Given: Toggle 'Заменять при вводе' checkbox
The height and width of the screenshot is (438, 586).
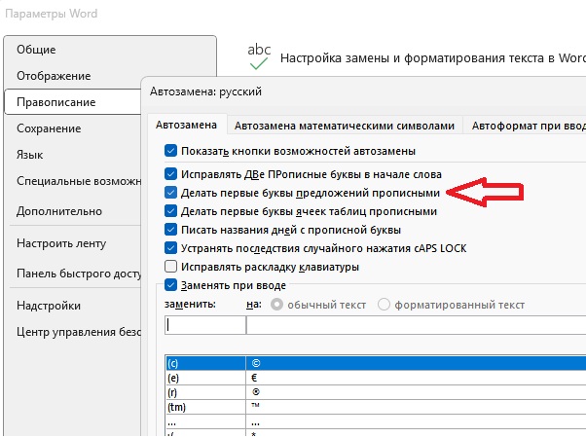Looking at the screenshot, I should pos(170,285).
